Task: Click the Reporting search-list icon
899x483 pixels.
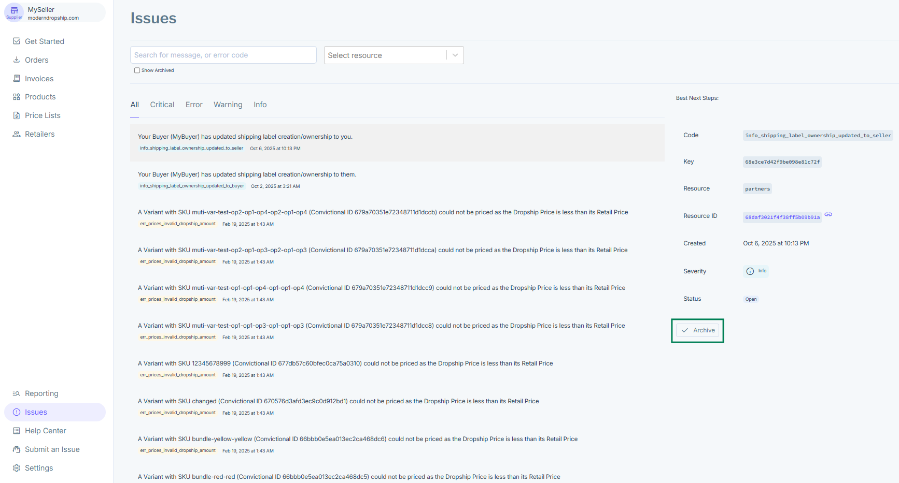Action: click(17, 393)
